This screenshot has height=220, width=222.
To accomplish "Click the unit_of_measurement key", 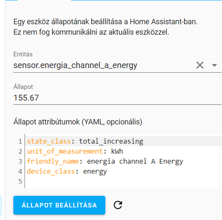I will (x=65, y=151).
